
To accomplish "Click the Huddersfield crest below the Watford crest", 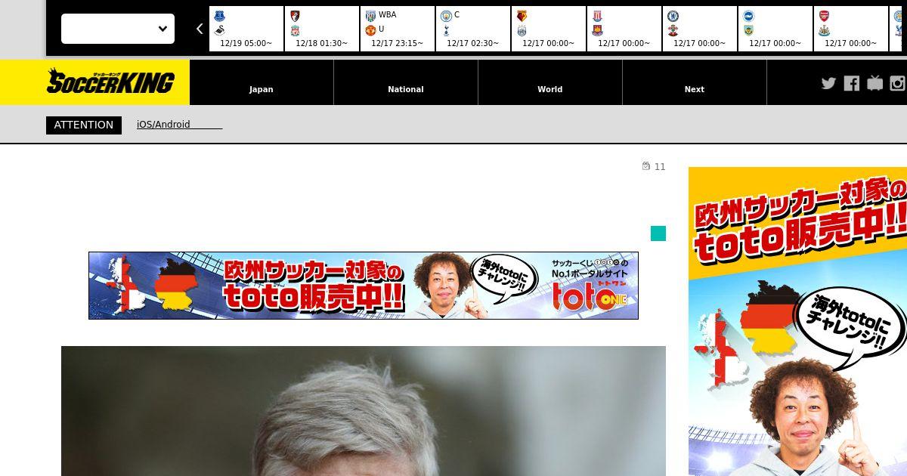I will (522, 30).
